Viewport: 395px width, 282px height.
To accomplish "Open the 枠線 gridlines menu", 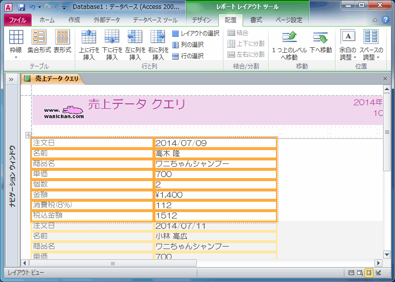I will 16,45.
